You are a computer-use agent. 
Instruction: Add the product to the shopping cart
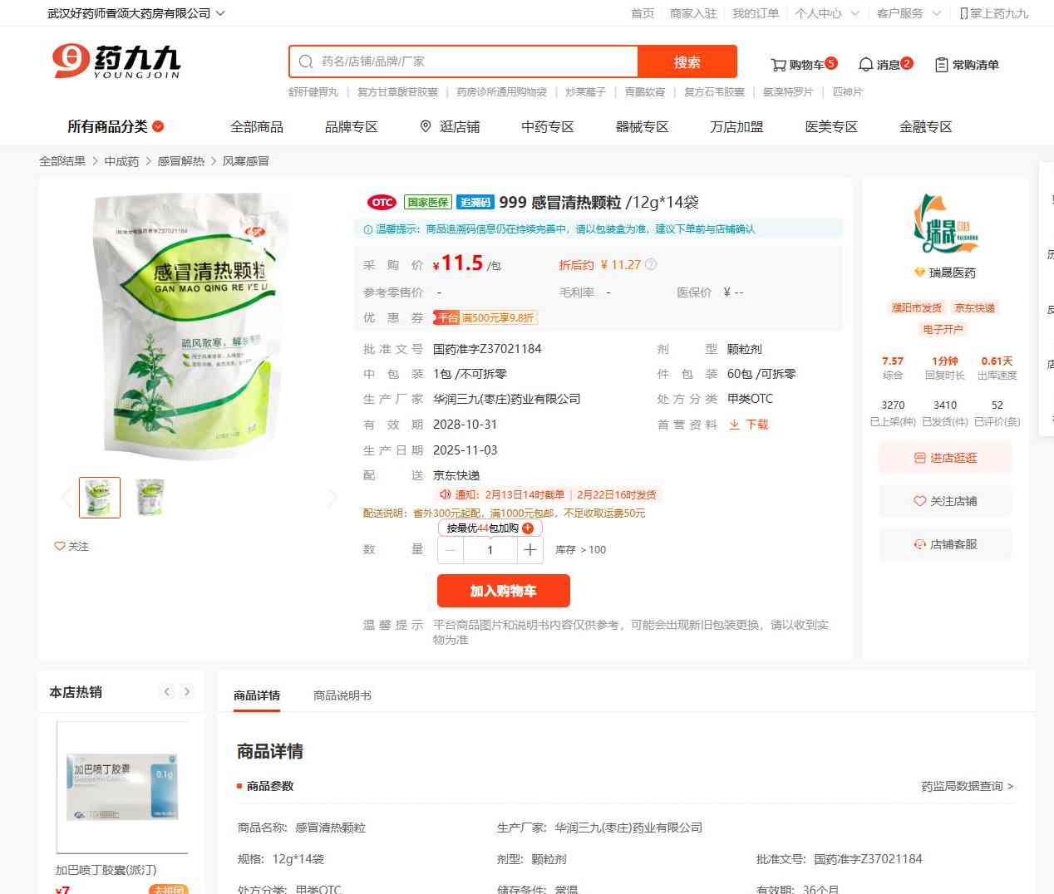(503, 591)
